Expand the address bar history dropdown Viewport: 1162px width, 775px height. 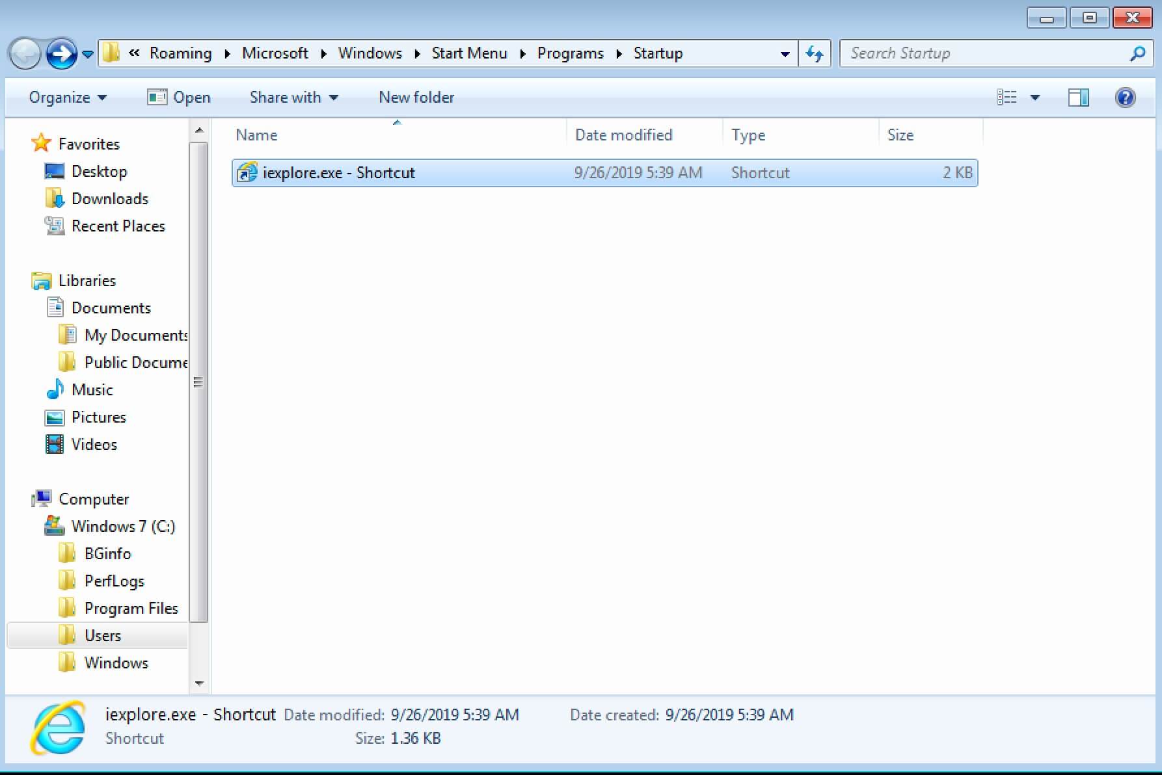tap(785, 53)
